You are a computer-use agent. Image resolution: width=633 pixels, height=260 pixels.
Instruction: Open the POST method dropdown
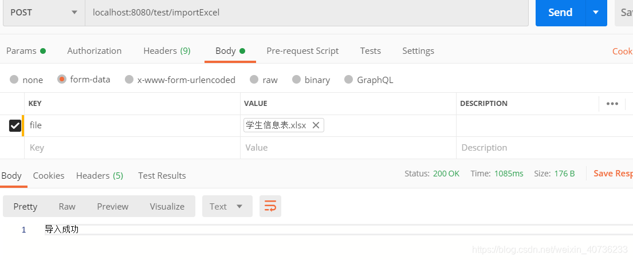tap(44, 12)
